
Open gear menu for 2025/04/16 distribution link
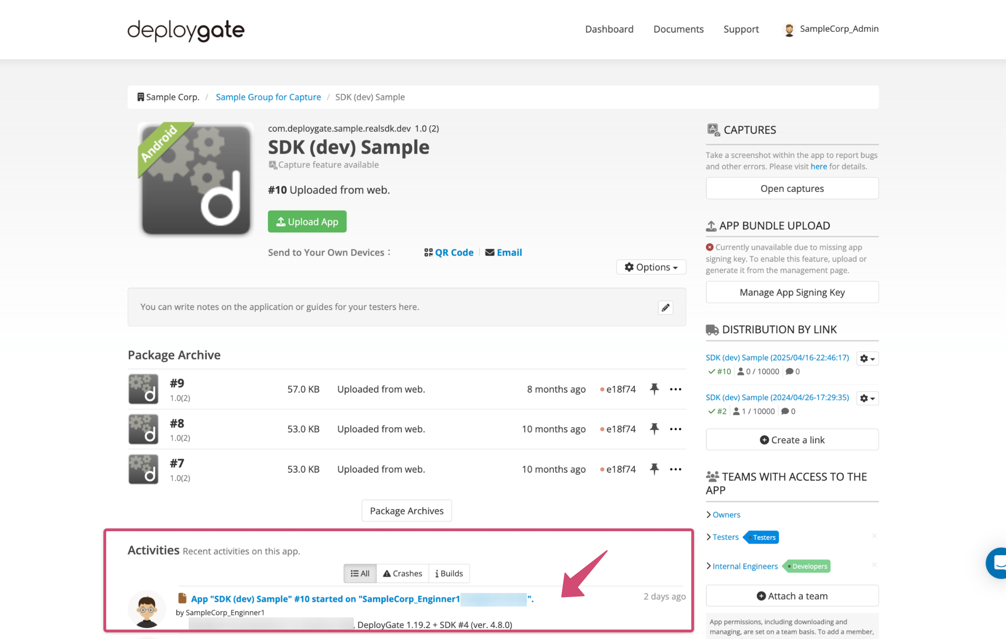[867, 358]
